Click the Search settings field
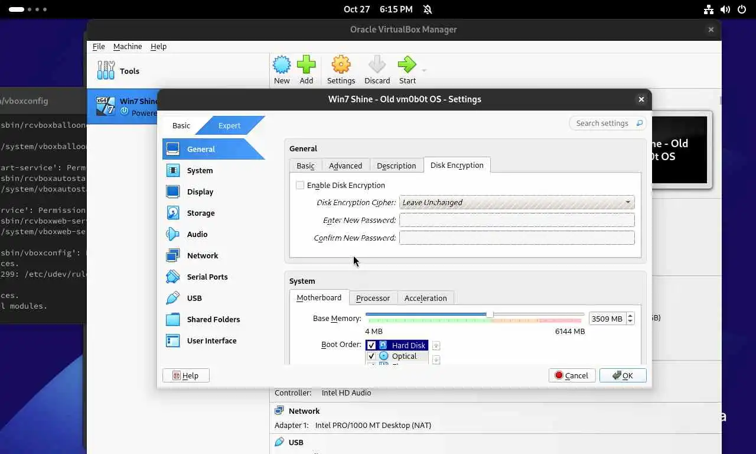The image size is (756, 454). tap(607, 123)
